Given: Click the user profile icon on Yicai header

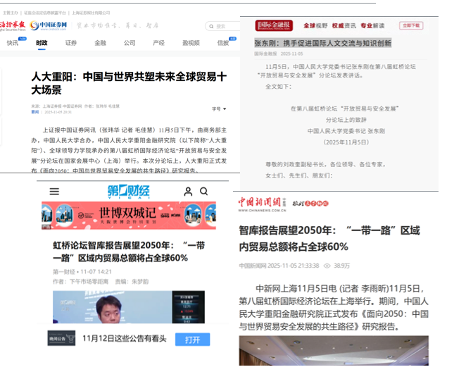Looking at the screenshot, I should tap(188, 191).
